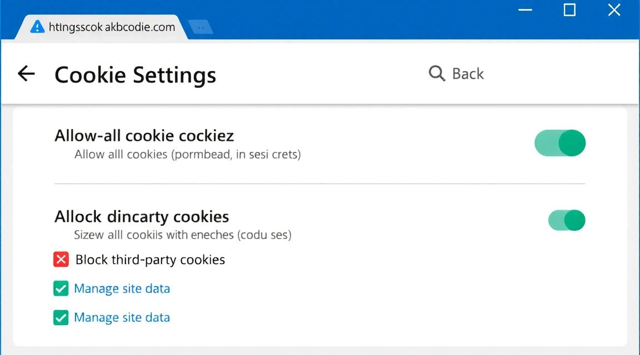Maximize the browser window

(x=569, y=10)
